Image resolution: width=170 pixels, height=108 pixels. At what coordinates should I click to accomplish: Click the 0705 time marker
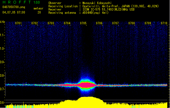tap(83, 23)
